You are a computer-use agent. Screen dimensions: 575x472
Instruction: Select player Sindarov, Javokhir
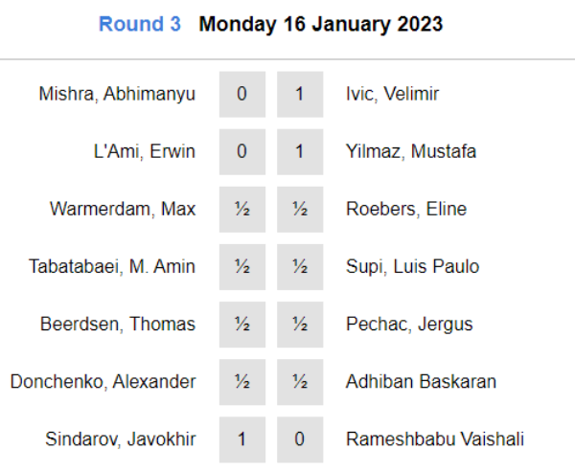click(x=121, y=439)
